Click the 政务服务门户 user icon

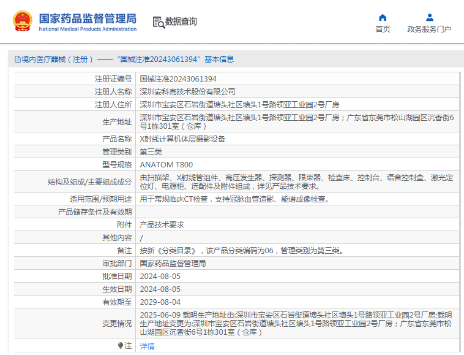(x=430, y=18)
